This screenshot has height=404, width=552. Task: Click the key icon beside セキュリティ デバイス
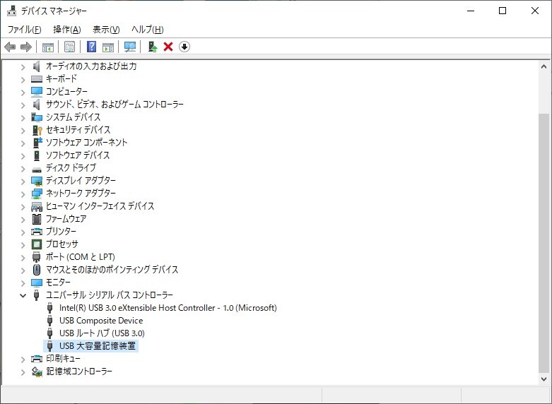(37, 130)
